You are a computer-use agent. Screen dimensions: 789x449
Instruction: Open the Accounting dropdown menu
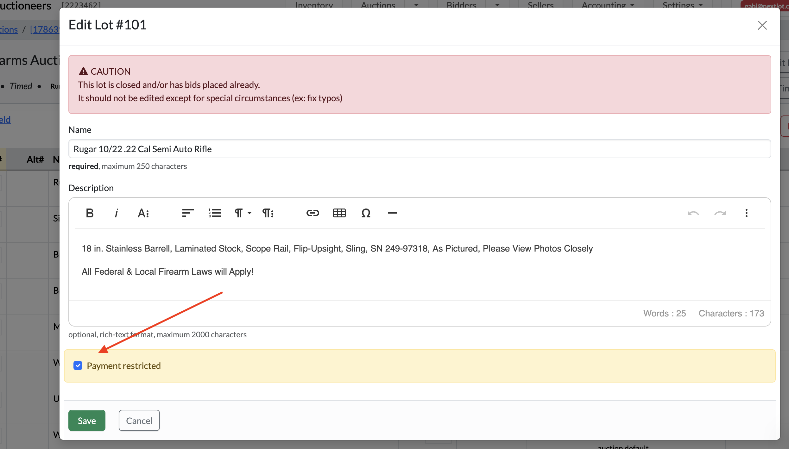click(608, 4)
